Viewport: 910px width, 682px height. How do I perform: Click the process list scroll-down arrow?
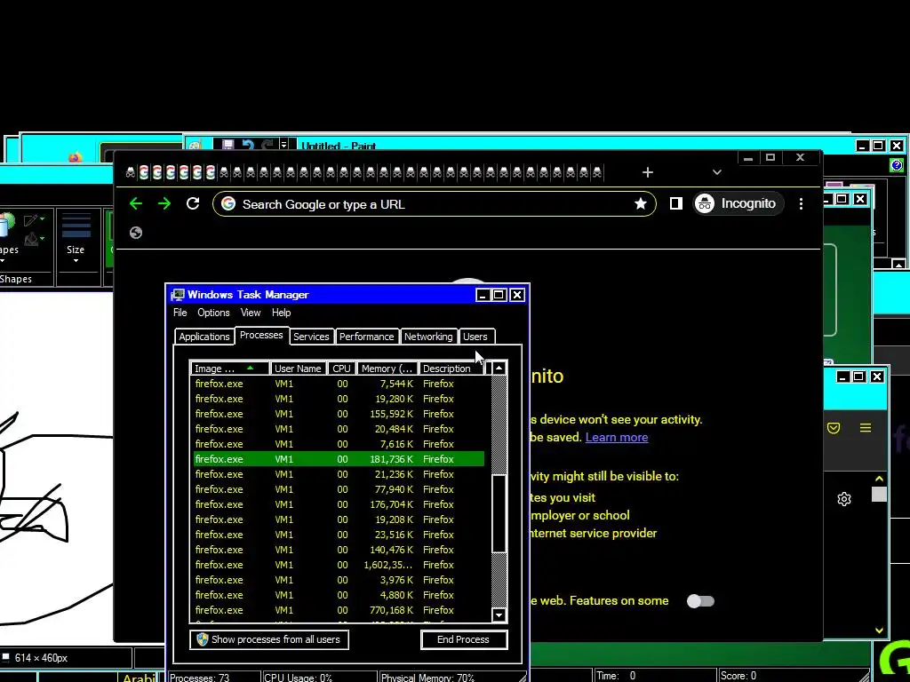click(x=499, y=615)
